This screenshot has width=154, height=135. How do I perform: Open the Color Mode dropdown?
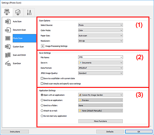tap(100, 30)
